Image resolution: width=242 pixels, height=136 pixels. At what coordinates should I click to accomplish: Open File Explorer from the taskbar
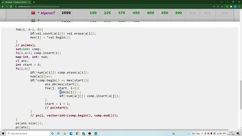pos(65,133)
